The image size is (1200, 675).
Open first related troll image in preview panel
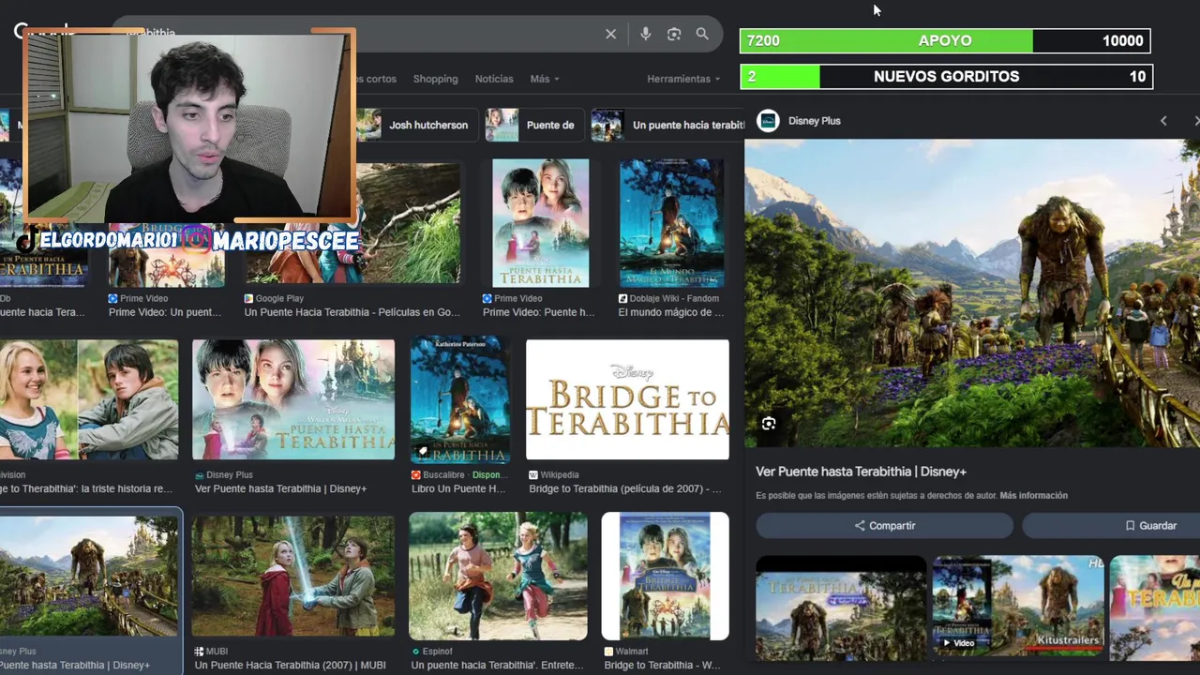[841, 608]
